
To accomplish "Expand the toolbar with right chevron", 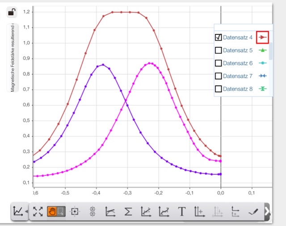I will 267,211.
